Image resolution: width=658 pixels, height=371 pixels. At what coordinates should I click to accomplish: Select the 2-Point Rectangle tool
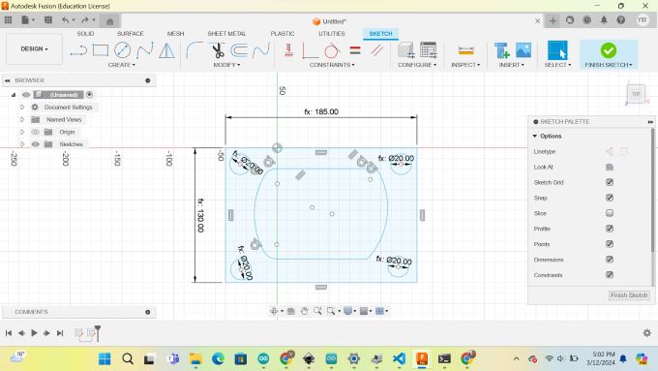pyautogui.click(x=101, y=50)
